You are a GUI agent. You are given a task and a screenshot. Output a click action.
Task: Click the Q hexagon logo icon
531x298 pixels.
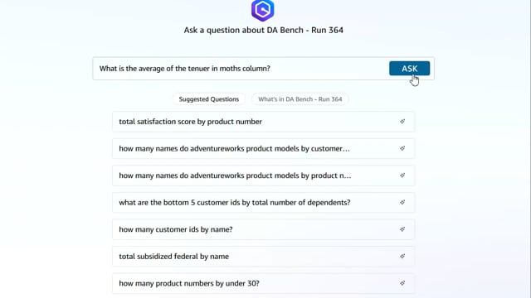[263, 10]
